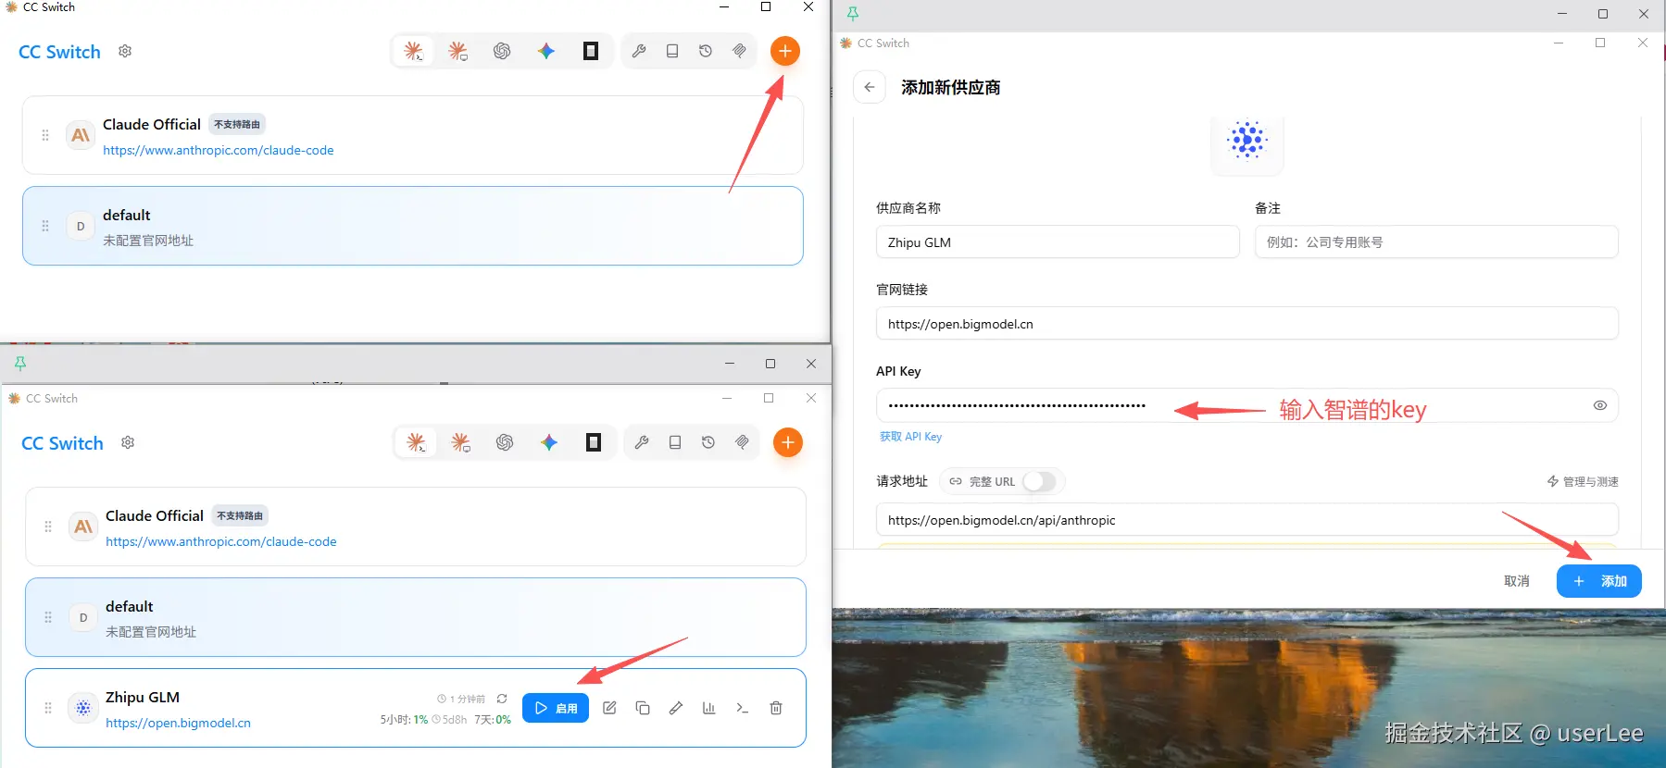Click the 5小时: 1% usage text
The width and height of the screenshot is (1666, 768).
coord(404,719)
